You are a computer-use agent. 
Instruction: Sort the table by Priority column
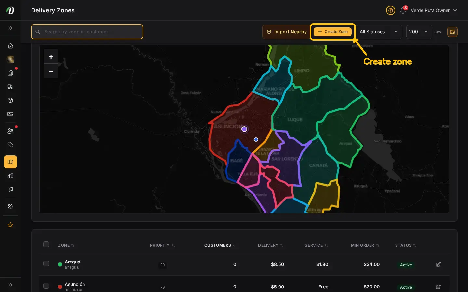[x=162, y=245]
